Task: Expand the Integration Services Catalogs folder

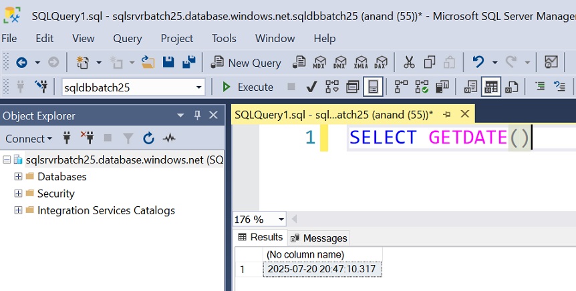Action: [18, 210]
